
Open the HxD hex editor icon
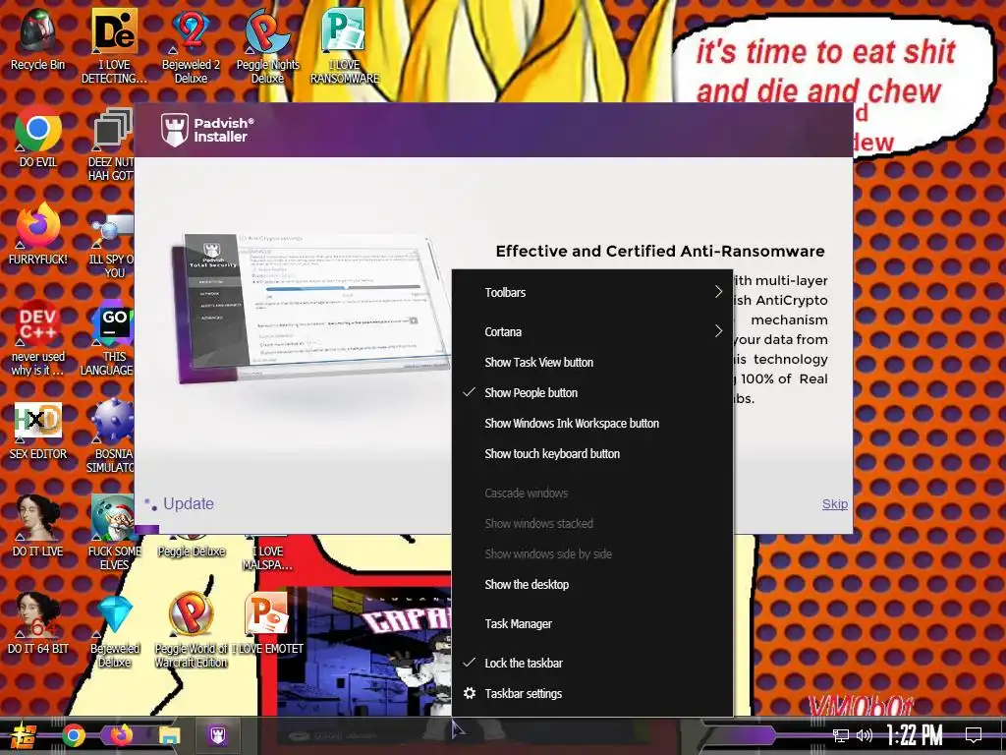pos(37,431)
